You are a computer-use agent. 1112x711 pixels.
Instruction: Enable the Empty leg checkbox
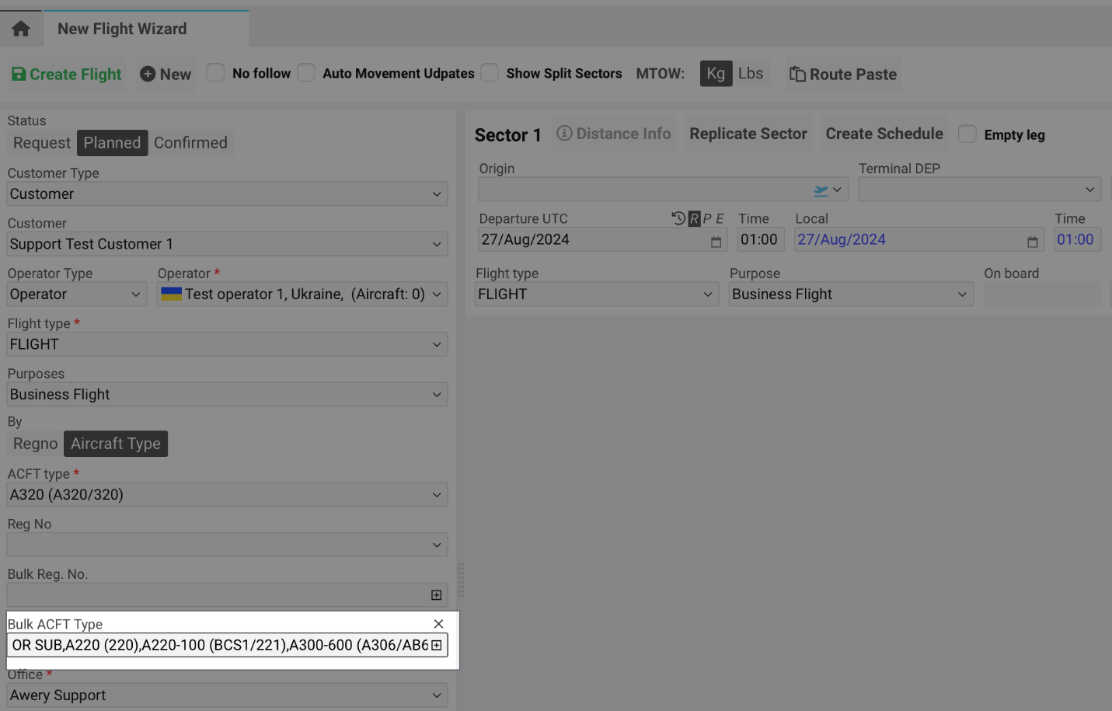coord(967,134)
